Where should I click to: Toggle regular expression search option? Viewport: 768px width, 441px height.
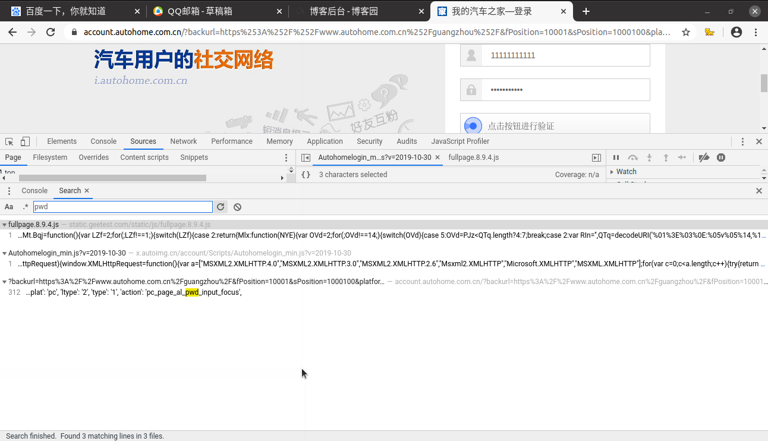pos(25,207)
